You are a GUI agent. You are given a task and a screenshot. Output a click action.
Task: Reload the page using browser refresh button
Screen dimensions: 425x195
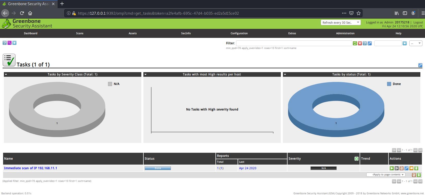tap(22, 13)
